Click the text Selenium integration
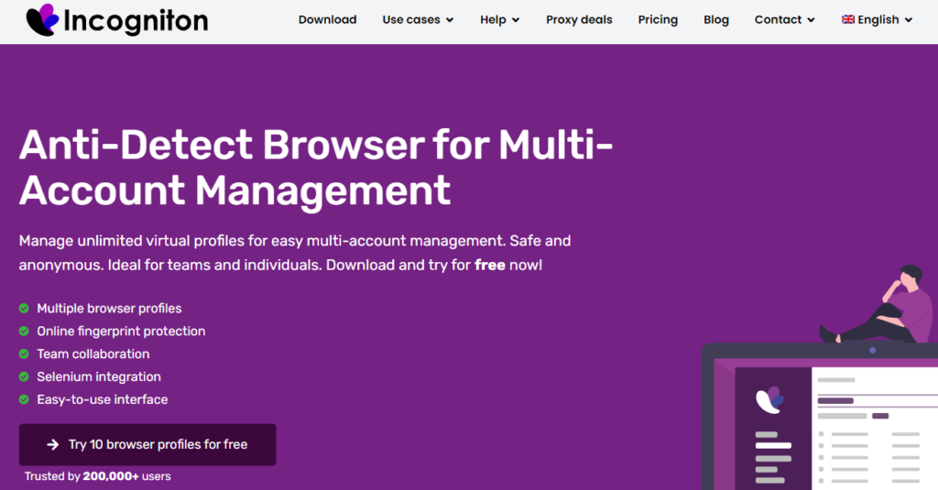Image resolution: width=938 pixels, height=490 pixels. point(99,377)
